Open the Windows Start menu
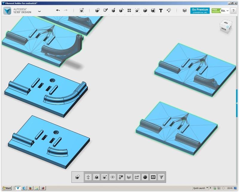The width and height of the screenshot is (239, 192). 7,188
